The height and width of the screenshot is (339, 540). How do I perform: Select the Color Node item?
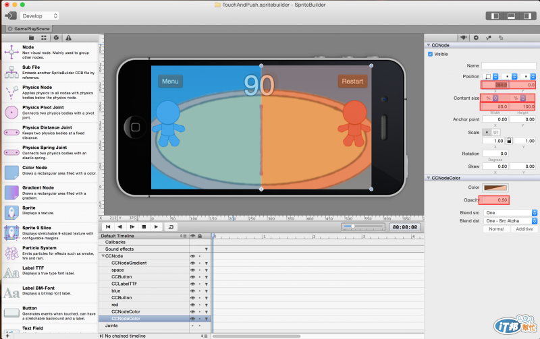[x=50, y=173]
